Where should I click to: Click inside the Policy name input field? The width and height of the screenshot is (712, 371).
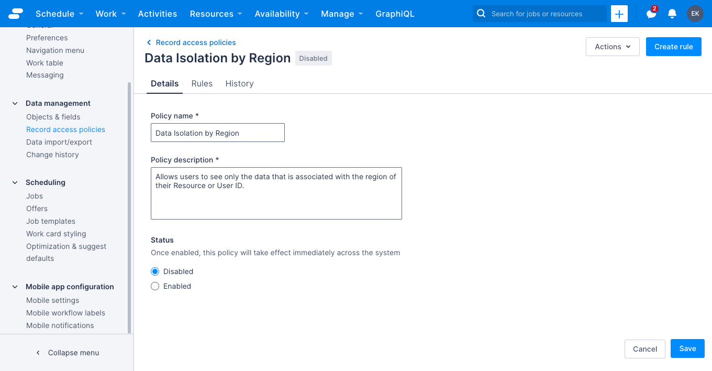coord(217,133)
